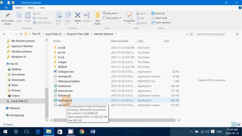The image size is (242, 136).
Task: Click the Cut scissors icon
Action: point(34,14)
